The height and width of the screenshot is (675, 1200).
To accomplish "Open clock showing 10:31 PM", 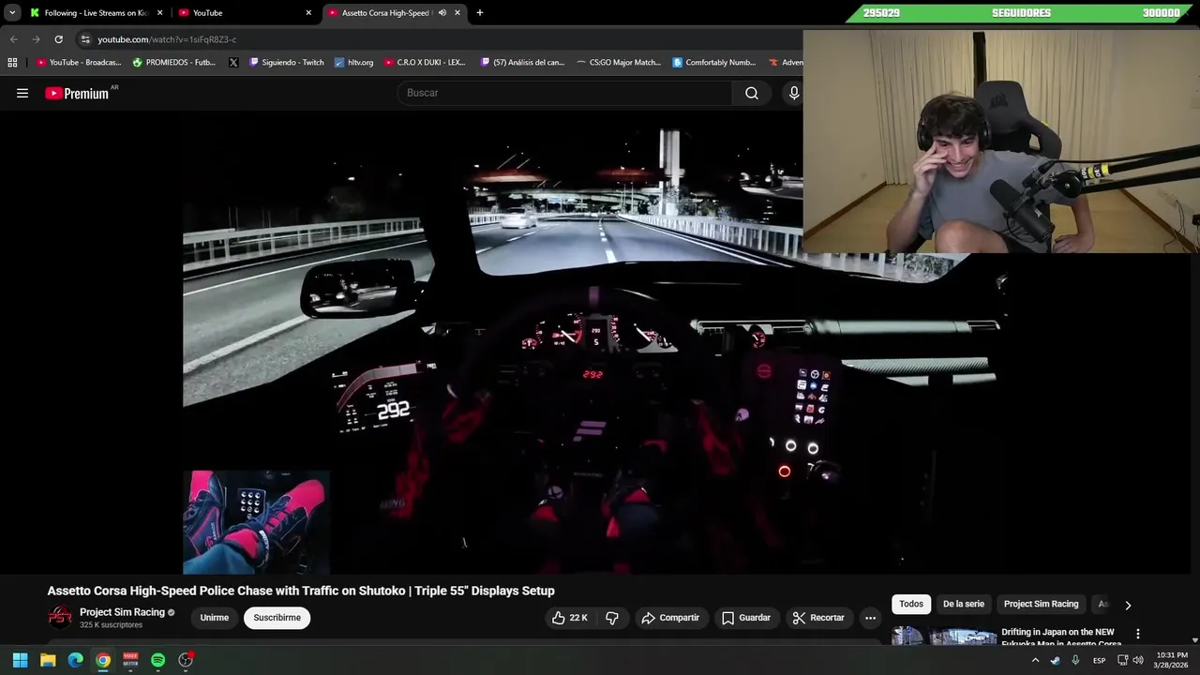I will [1172, 660].
